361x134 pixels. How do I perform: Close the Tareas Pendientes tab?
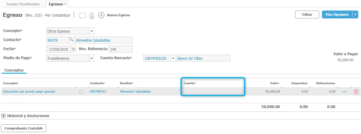[x=42, y=4]
